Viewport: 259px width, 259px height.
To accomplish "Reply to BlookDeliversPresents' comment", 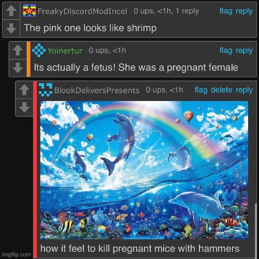I will (244, 90).
